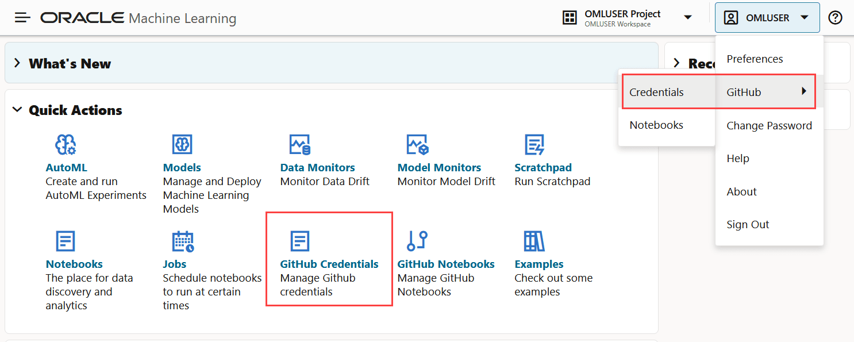The width and height of the screenshot is (854, 342).
Task: Click 'Run Scratchpad' description
Action: 552,182
